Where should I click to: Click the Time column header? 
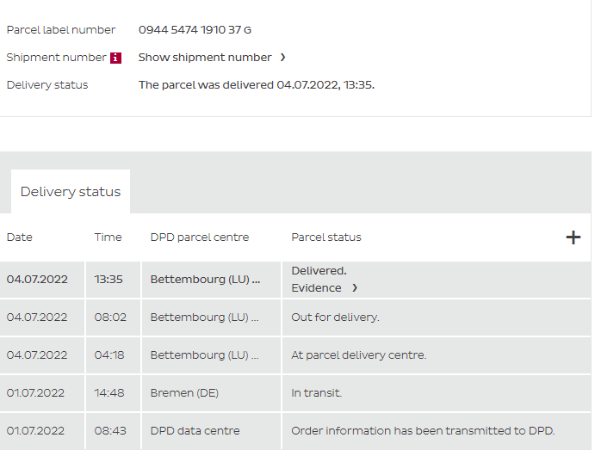pos(108,237)
